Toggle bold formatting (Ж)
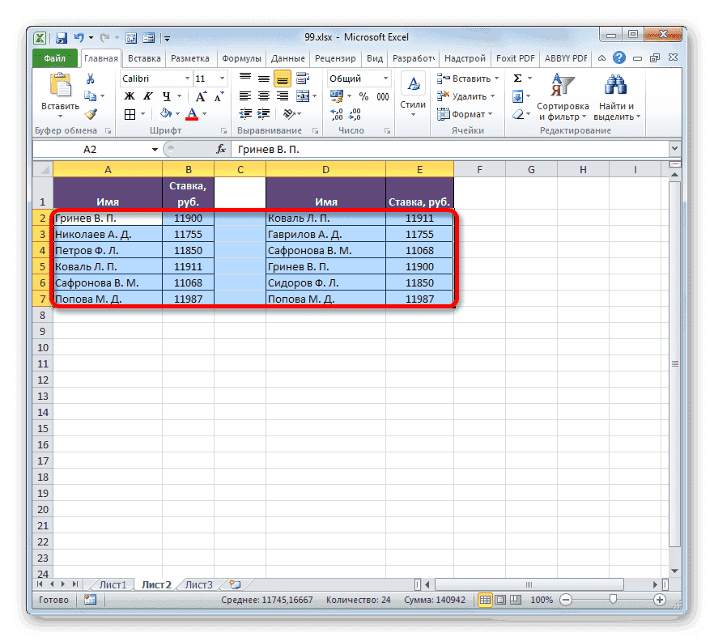 [128, 96]
